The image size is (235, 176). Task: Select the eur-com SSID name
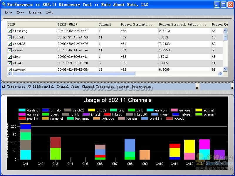coord(19,70)
